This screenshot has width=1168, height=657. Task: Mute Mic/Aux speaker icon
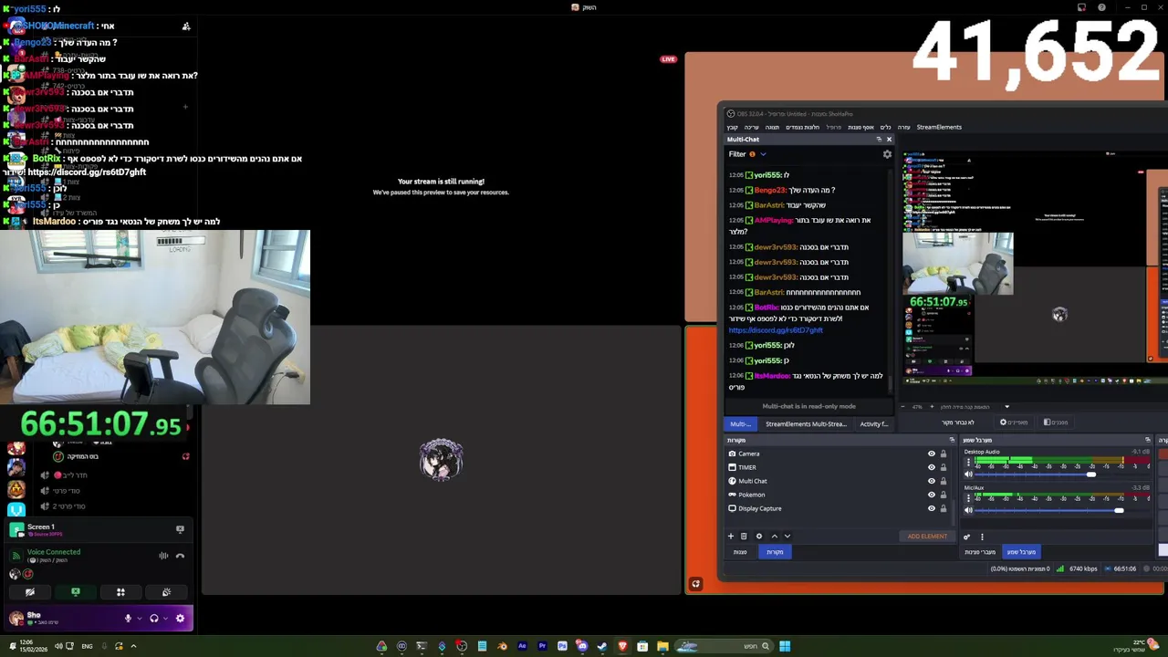point(968,510)
